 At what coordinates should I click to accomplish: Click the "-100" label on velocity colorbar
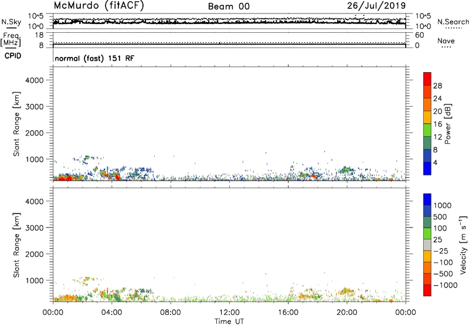coord(443,262)
